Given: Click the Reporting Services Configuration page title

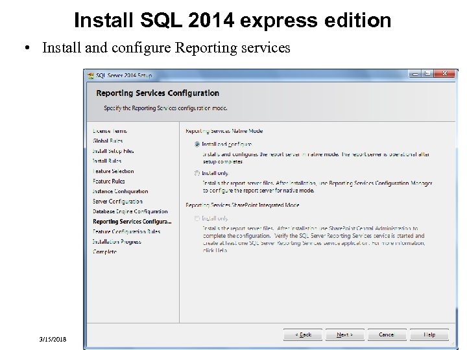Looking at the screenshot, I should [x=158, y=93].
